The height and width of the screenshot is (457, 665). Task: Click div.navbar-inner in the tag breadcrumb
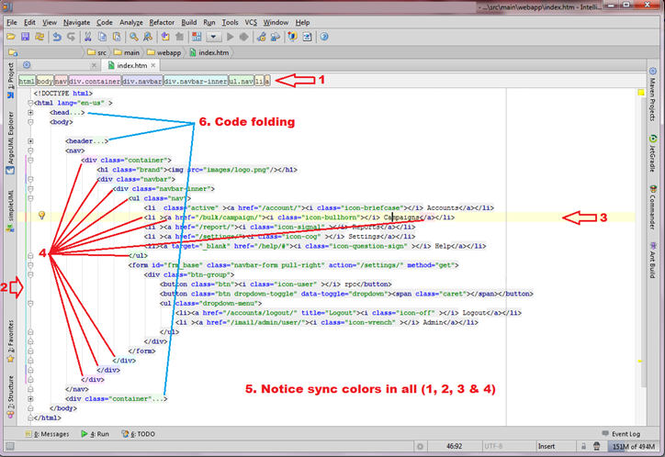pos(195,81)
